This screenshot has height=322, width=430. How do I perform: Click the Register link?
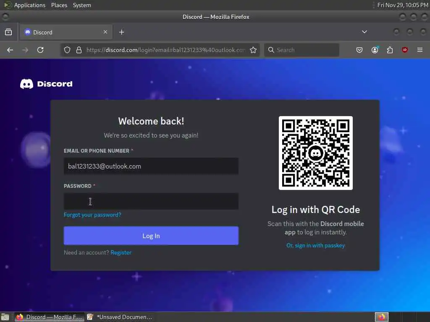point(121,252)
